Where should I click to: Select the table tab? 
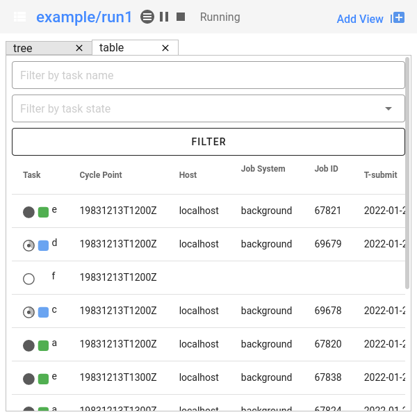(112, 47)
